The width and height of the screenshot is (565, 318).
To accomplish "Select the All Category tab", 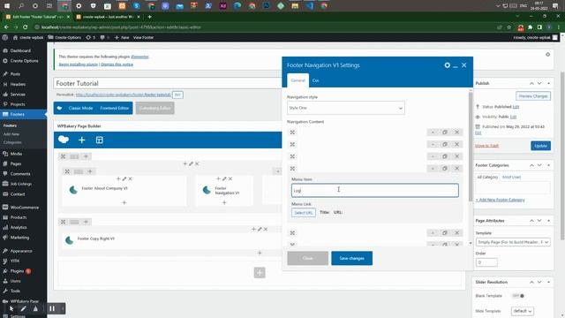I will (487, 178).
